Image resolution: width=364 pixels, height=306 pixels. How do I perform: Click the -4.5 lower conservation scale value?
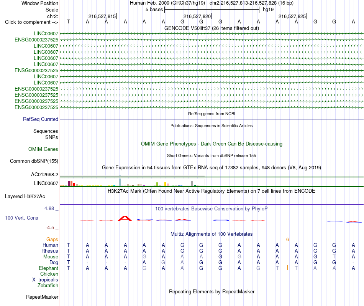pyautogui.click(x=50, y=228)
